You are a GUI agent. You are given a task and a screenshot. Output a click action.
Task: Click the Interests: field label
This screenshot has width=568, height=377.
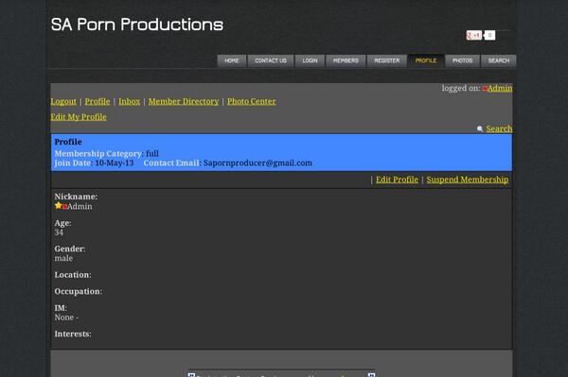pyautogui.click(x=73, y=334)
